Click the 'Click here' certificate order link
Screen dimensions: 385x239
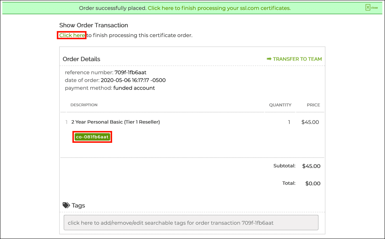pos(72,35)
